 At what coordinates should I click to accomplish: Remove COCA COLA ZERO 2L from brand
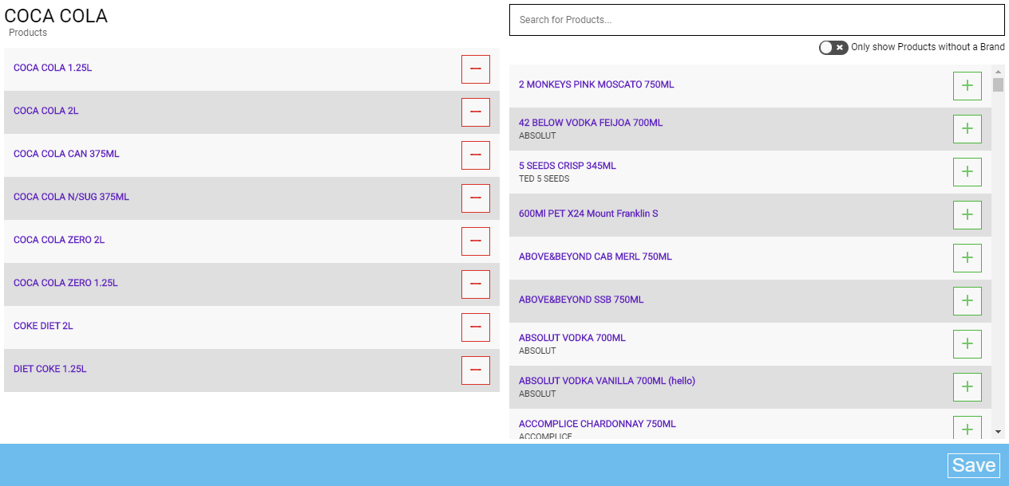point(476,241)
